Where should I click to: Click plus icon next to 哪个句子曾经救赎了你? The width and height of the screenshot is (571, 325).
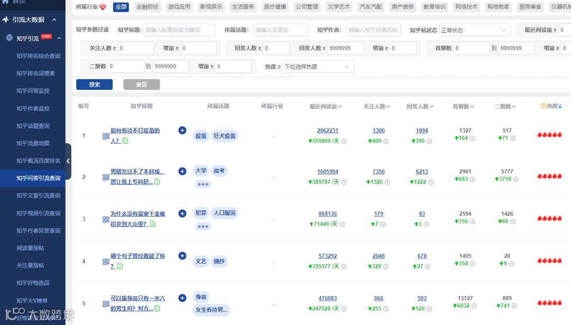point(182,255)
